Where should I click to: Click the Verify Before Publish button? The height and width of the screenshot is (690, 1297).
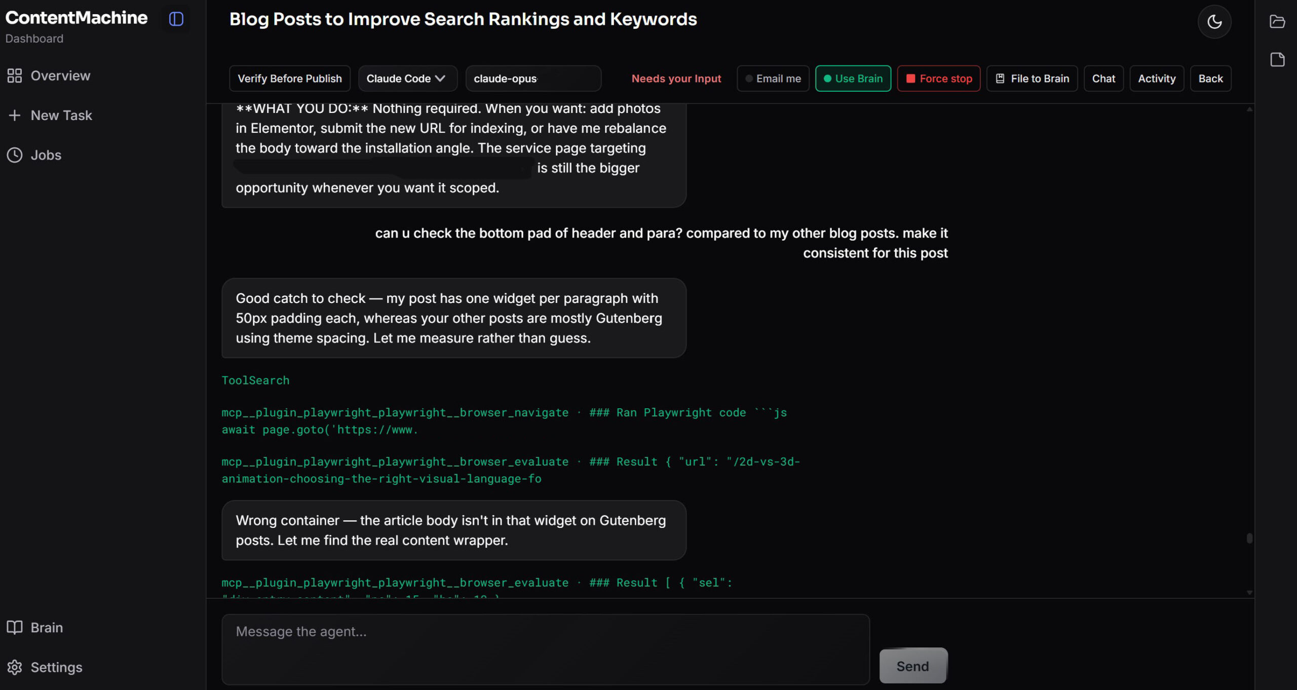coord(290,79)
